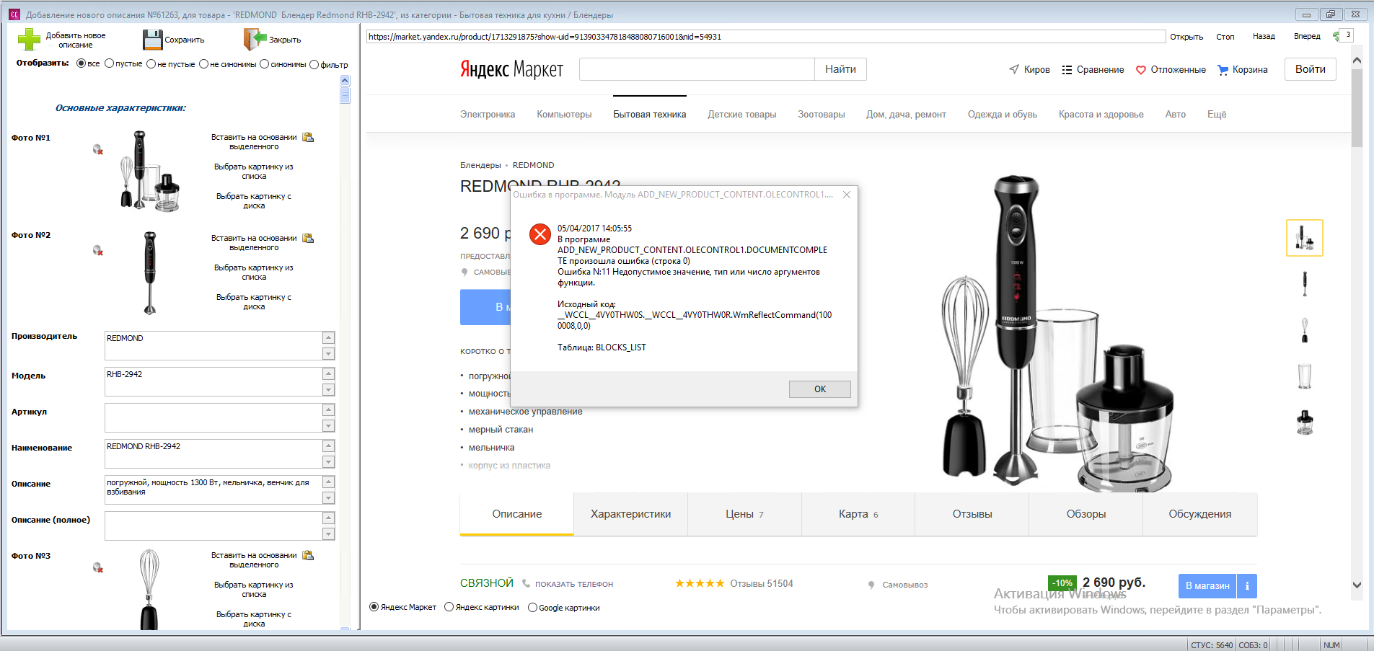Image resolution: width=1374 pixels, height=651 pixels.
Task: Open the Характеристики tab
Action: pyautogui.click(x=630, y=514)
